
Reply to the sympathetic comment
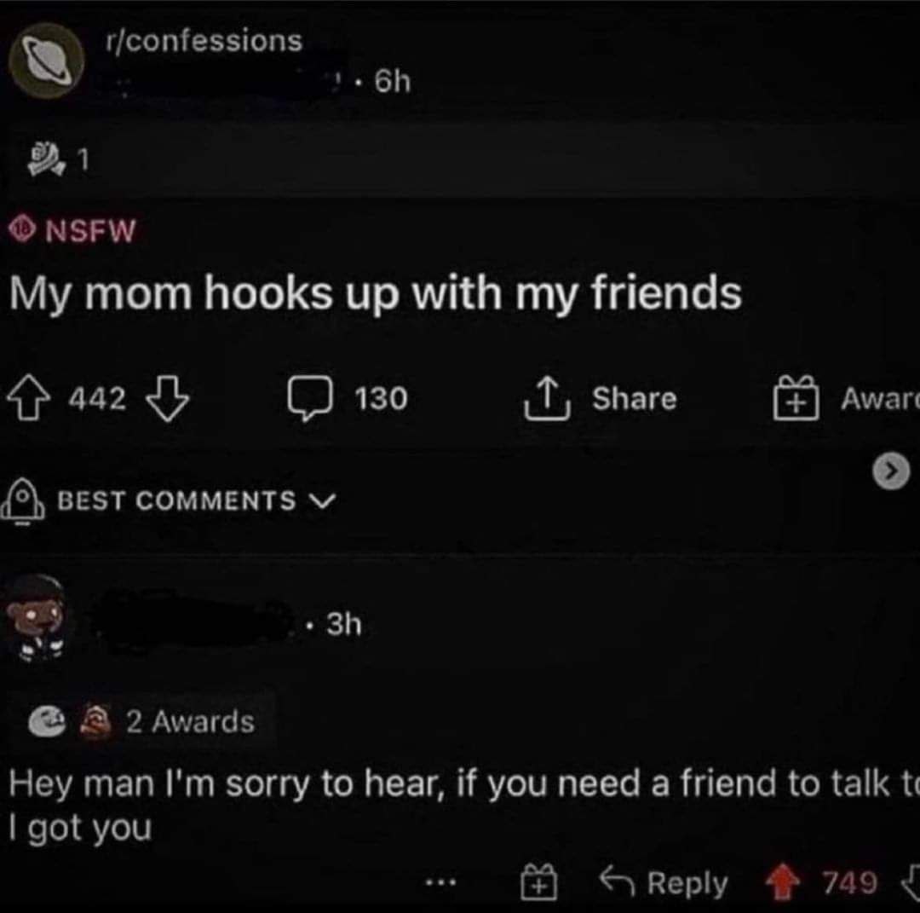(x=664, y=881)
